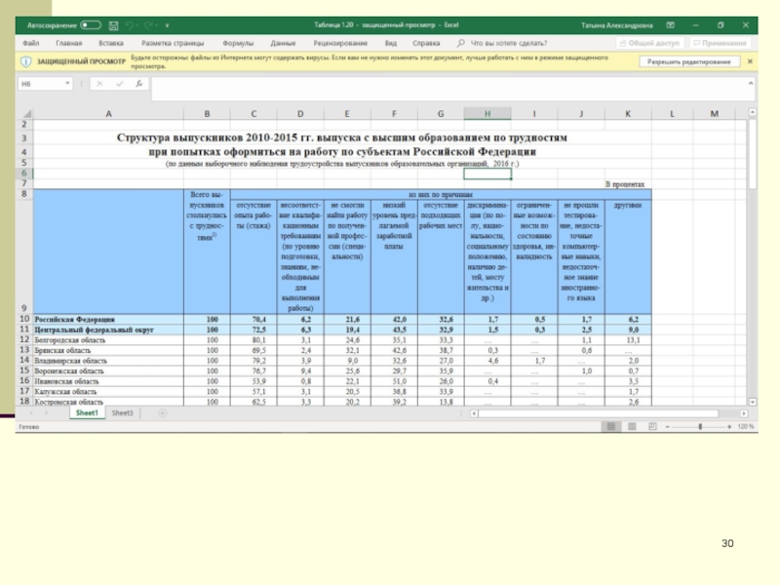
Task: Click the 'Что вы хотите сделать?' search field
Action: coord(507,43)
